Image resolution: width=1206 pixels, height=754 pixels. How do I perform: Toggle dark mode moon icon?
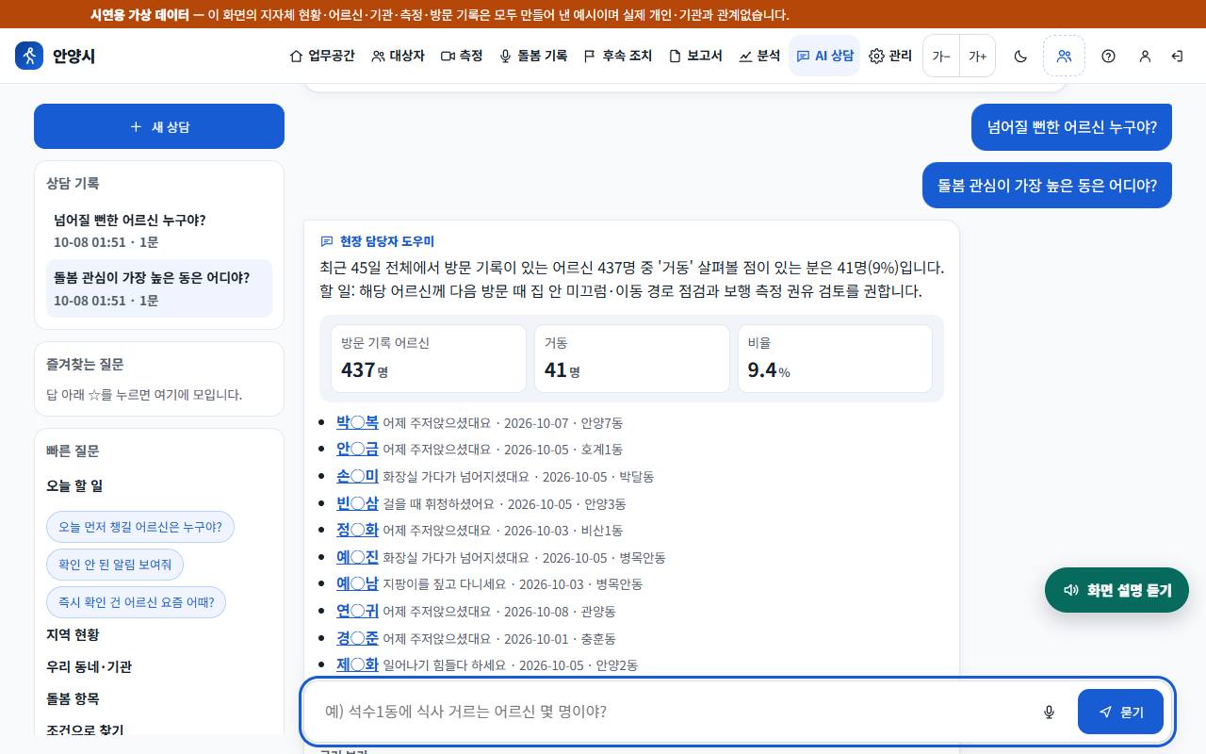pyautogui.click(x=1020, y=56)
